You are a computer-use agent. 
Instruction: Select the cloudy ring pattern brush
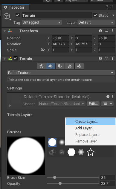(x=52, y=152)
